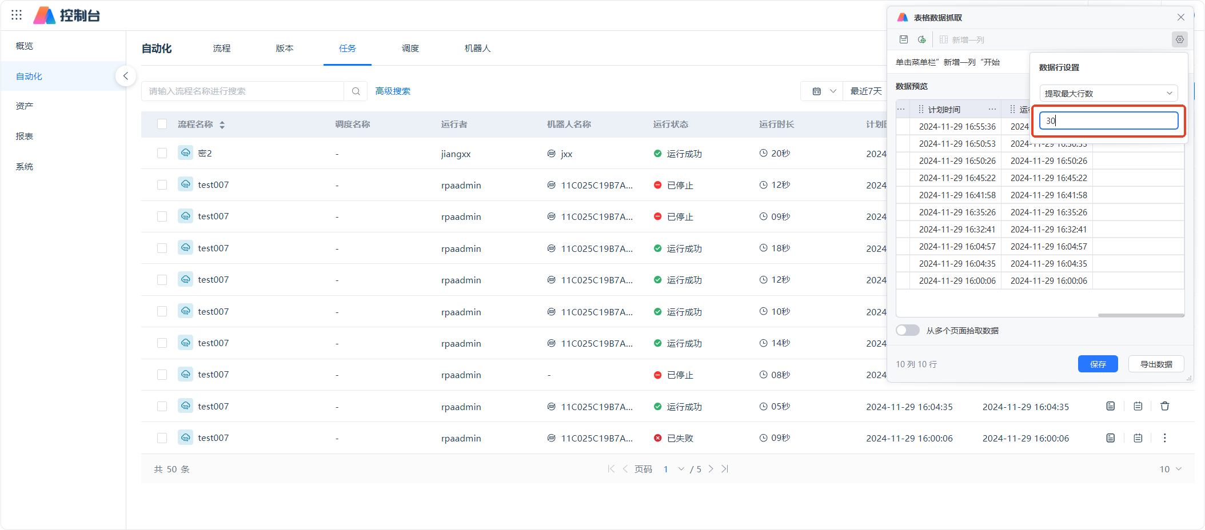
Task: View log icon for 16:04:35 row
Action: coord(1111,406)
